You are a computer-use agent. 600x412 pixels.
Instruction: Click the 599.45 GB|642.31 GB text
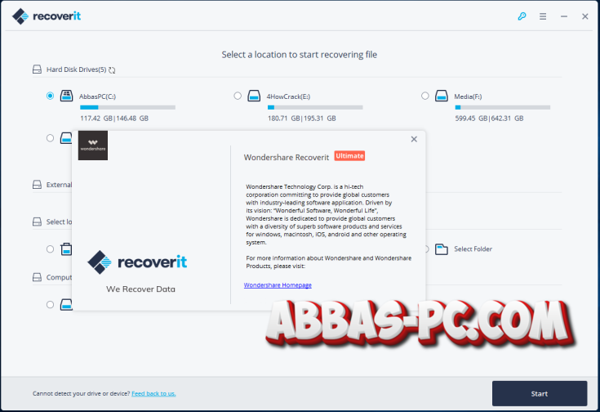[x=490, y=119]
